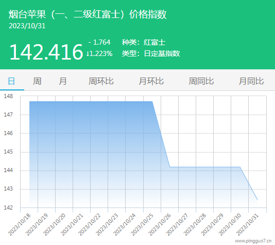Screen dimensions: 275x245
Task: Click the 烟台苹果 价格指数 title
Action: click(x=88, y=14)
